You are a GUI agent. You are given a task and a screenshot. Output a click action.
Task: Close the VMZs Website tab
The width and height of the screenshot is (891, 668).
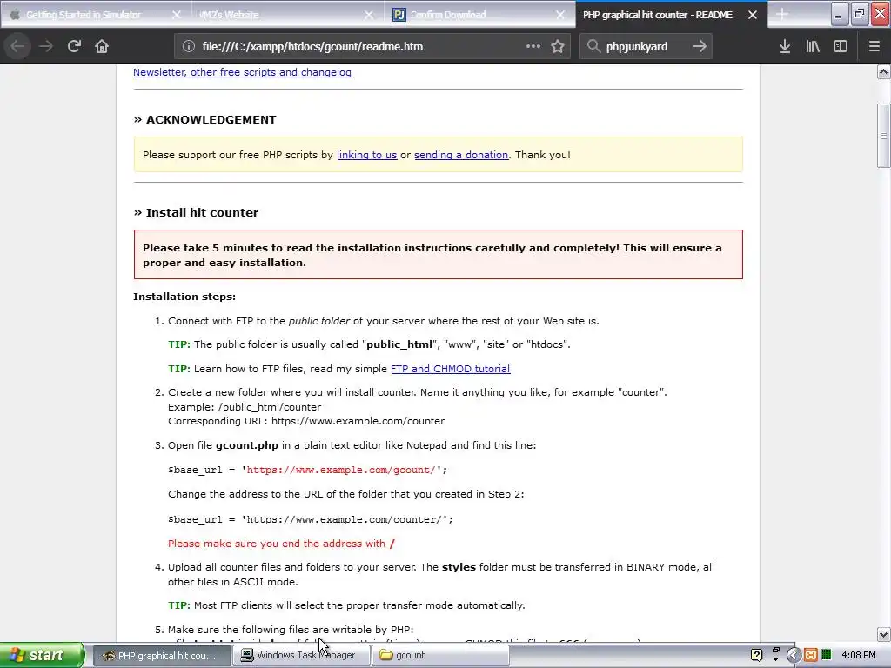coord(369,15)
